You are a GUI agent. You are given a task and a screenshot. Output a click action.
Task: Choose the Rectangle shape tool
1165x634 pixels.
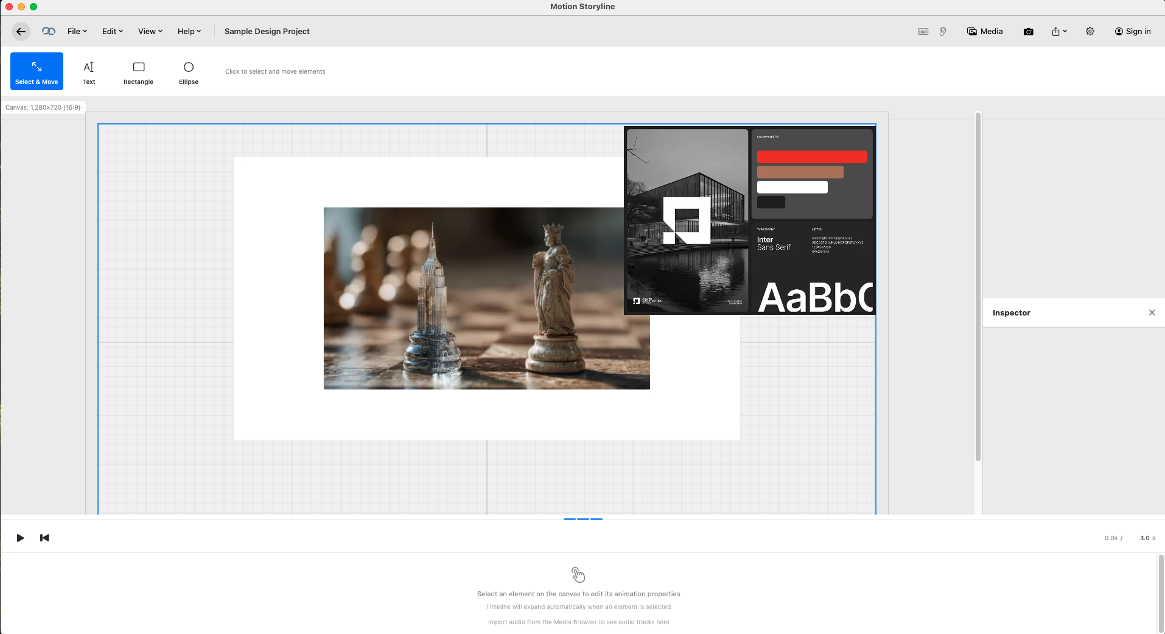click(138, 72)
